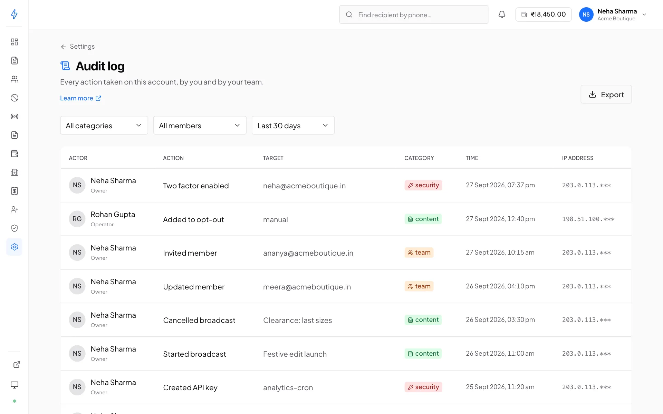Open the contacts people icon in sidebar
The width and height of the screenshot is (663, 414).
point(14,79)
